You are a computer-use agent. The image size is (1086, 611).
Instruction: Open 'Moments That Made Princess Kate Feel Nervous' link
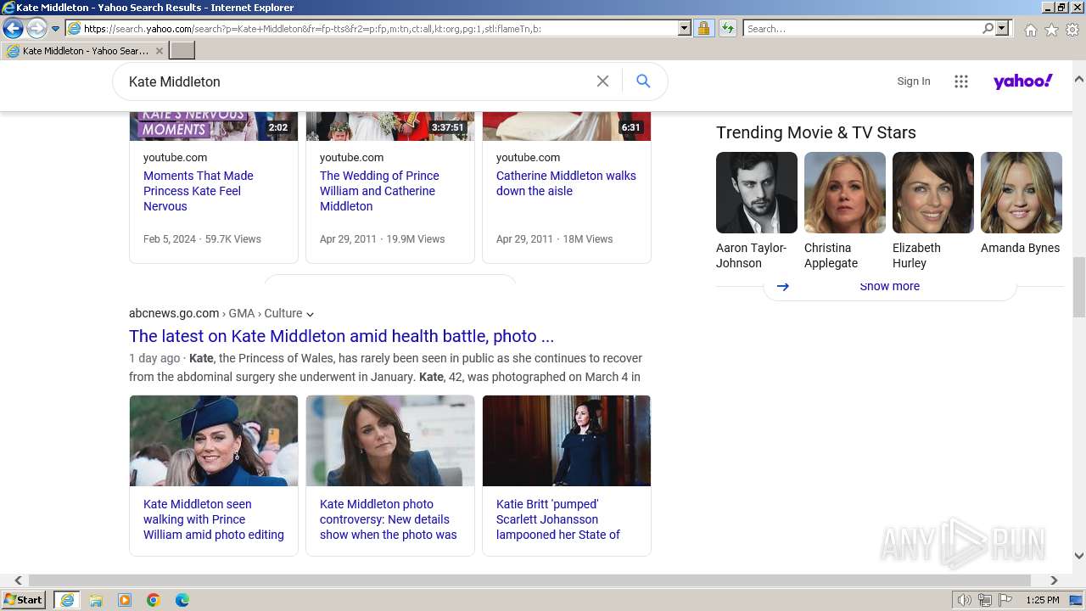pyautogui.click(x=199, y=191)
